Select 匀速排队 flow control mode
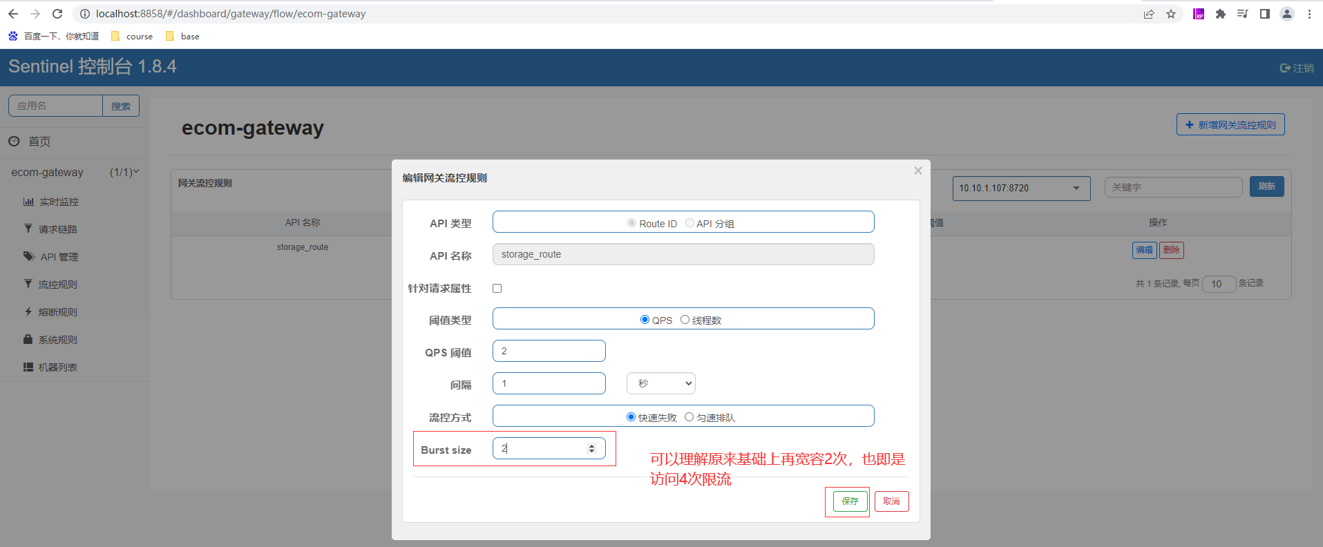 (x=689, y=417)
